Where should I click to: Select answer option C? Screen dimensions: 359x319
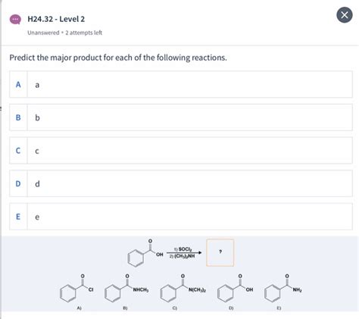tap(181, 151)
